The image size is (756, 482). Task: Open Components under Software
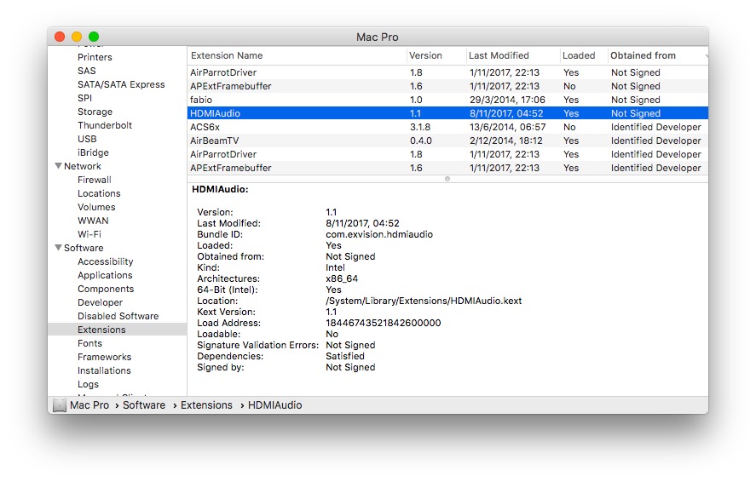(106, 289)
